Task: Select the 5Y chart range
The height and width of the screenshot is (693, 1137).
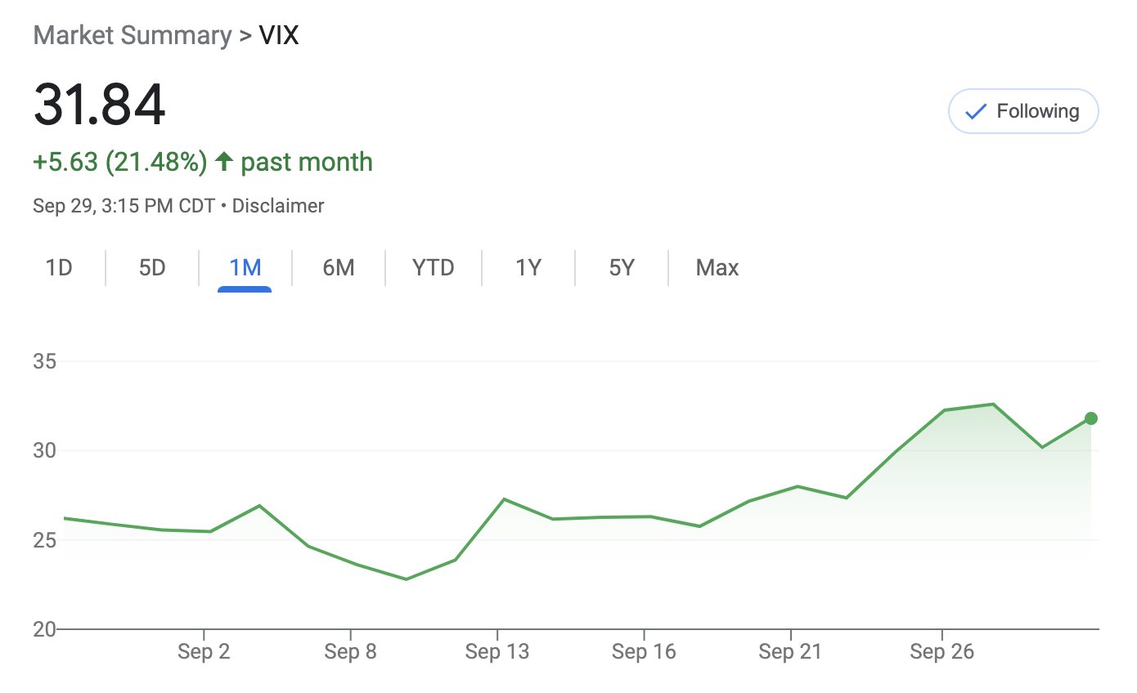Action: click(622, 268)
